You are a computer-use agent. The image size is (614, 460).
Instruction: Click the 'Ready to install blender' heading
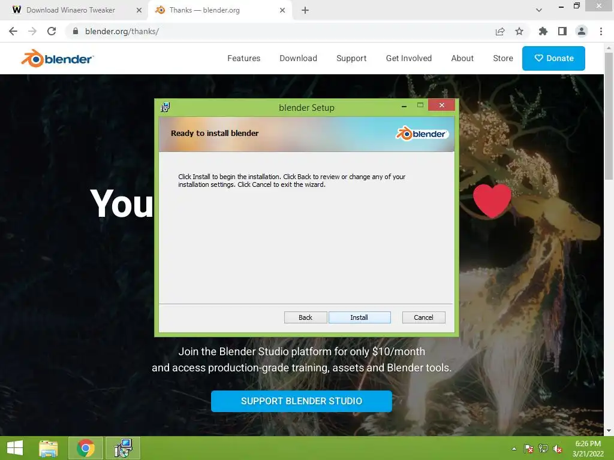tap(215, 133)
